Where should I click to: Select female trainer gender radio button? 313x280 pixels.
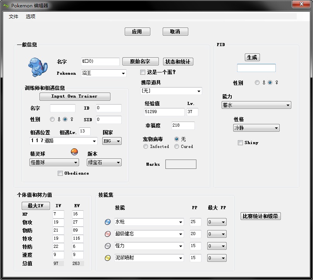pos(65,119)
